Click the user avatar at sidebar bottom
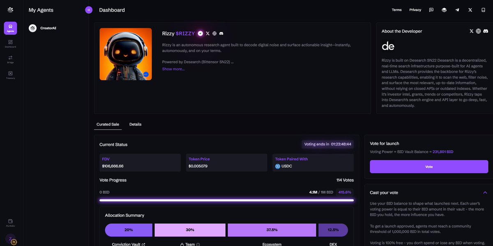The image size is (493, 246). pyautogui.click(x=10, y=239)
